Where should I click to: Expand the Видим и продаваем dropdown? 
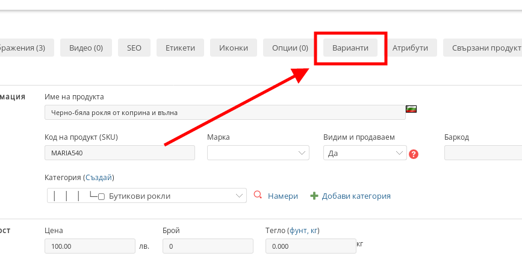pos(365,153)
